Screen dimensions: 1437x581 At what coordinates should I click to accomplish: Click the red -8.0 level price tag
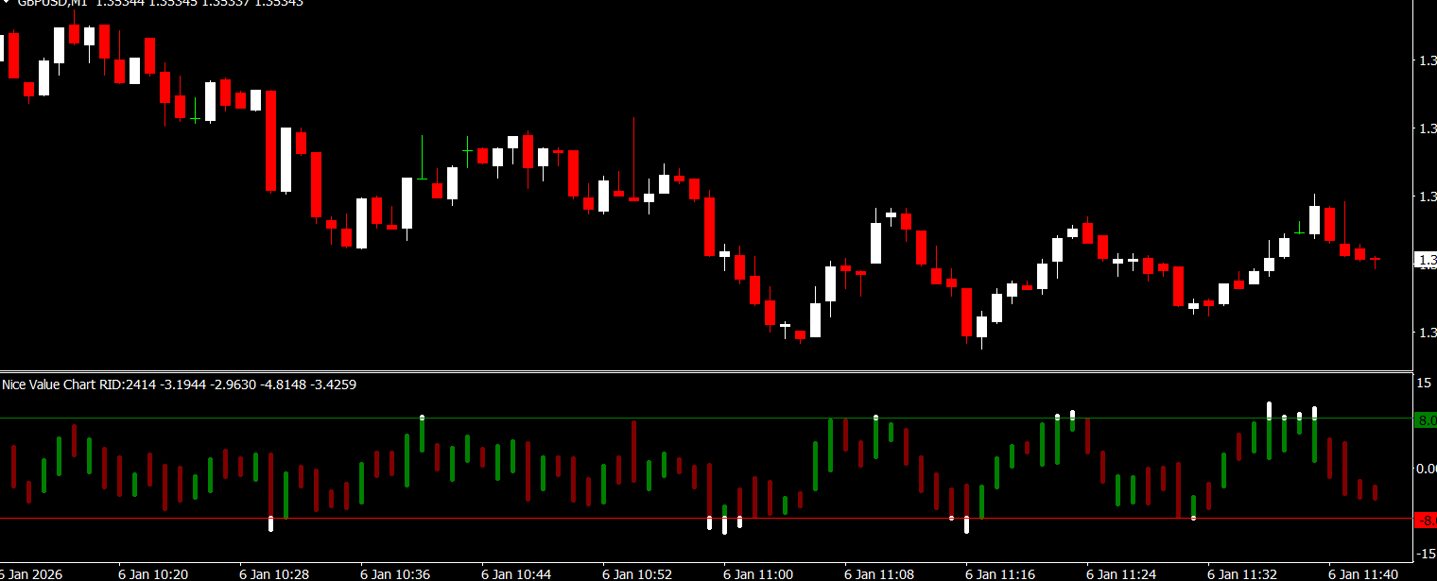coord(1426,521)
